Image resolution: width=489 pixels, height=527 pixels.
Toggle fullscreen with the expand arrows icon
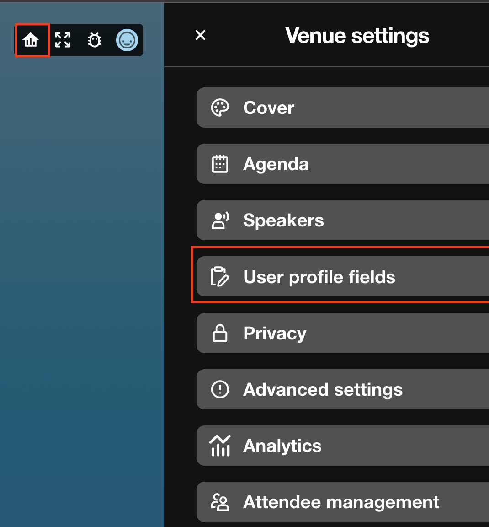pyautogui.click(x=63, y=40)
